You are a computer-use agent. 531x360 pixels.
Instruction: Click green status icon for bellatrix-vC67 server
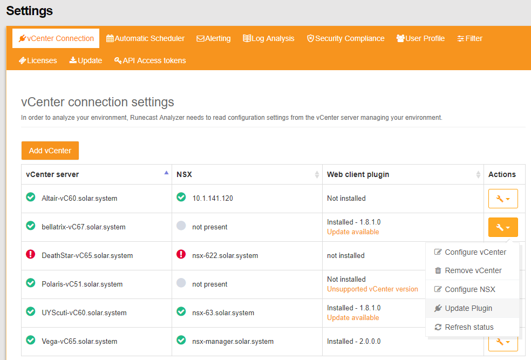pyautogui.click(x=30, y=225)
